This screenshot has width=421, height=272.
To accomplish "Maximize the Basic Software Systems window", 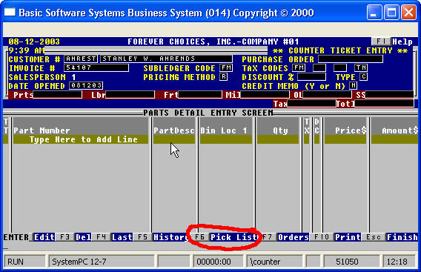I will [391, 13].
